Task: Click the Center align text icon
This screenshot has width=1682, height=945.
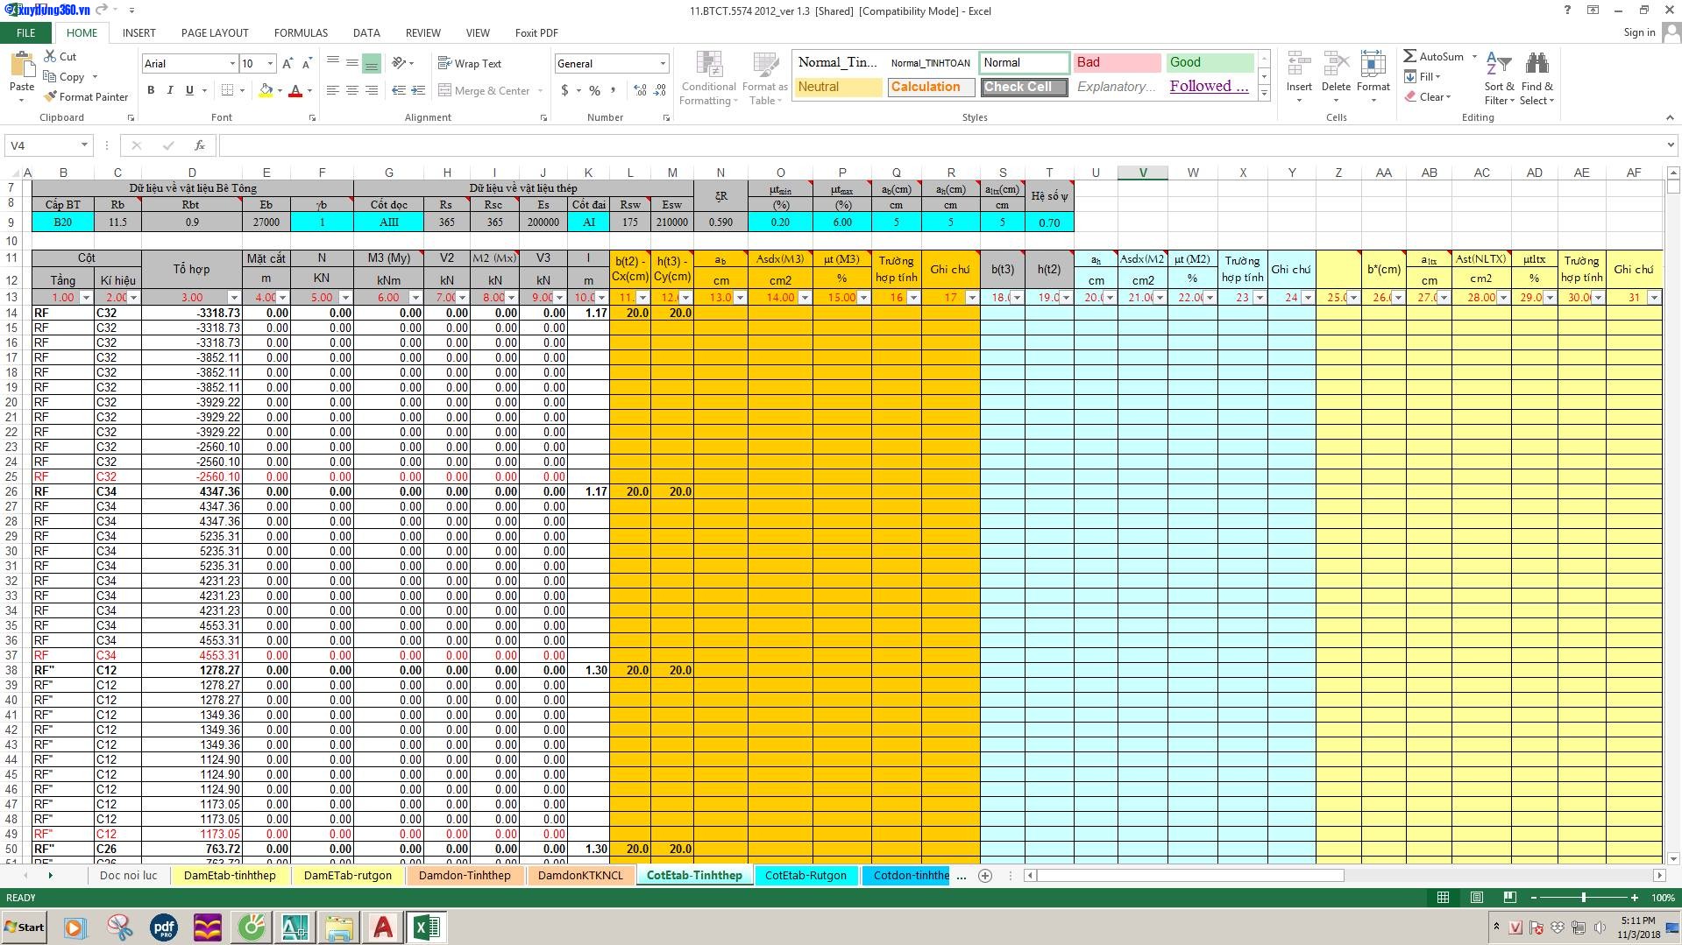Action: click(x=351, y=90)
